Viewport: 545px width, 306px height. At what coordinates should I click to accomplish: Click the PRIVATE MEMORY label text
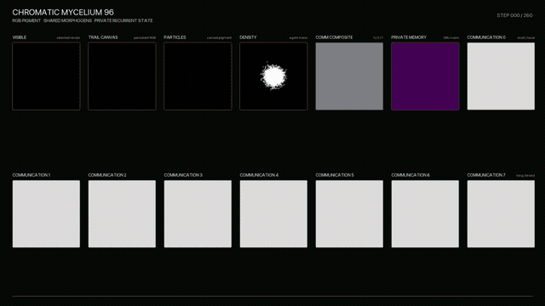click(x=409, y=37)
